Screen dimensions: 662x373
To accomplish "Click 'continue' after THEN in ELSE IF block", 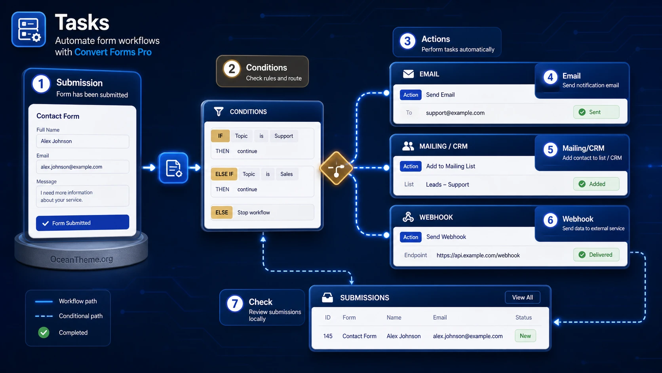I will click(247, 189).
